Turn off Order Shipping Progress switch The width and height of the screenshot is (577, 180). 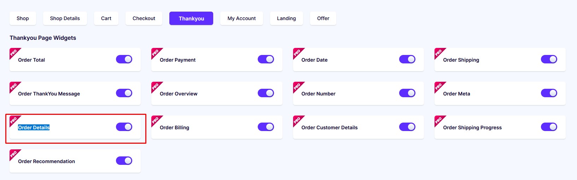pyautogui.click(x=549, y=127)
